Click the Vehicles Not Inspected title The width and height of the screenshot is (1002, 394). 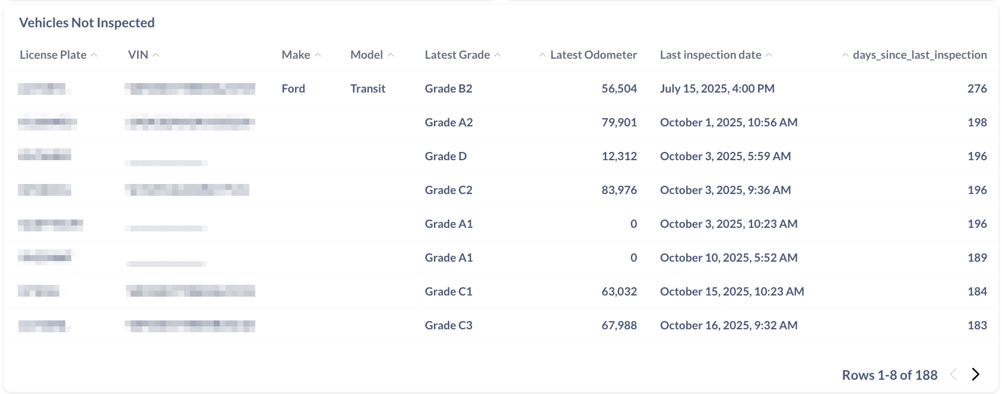point(87,23)
